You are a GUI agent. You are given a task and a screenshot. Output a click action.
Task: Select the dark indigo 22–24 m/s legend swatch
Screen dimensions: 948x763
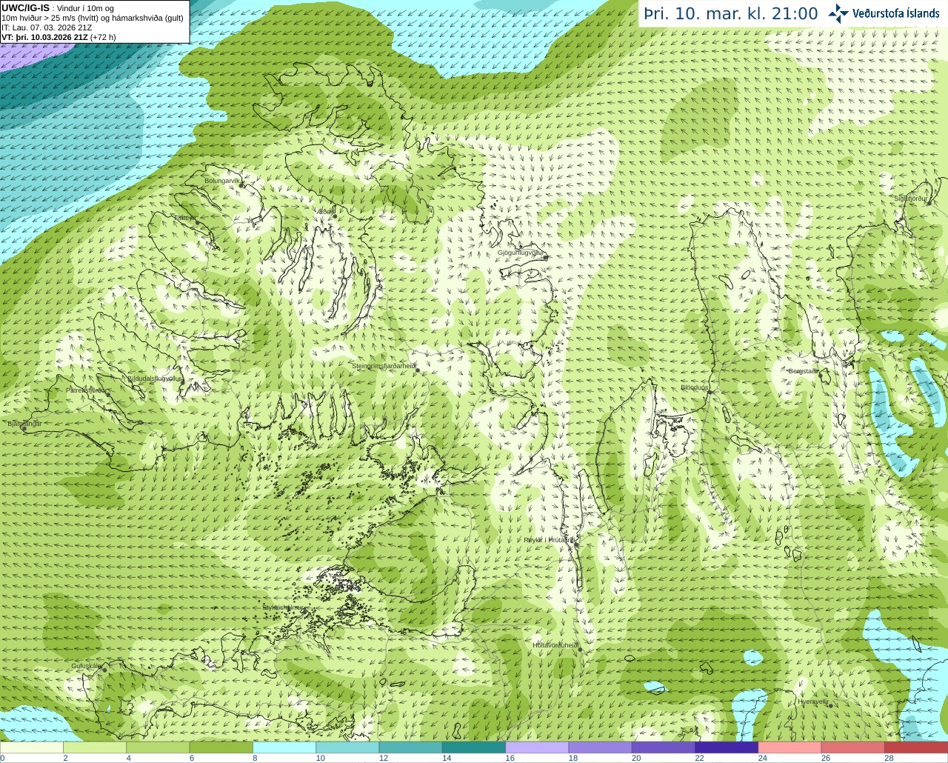(727, 747)
